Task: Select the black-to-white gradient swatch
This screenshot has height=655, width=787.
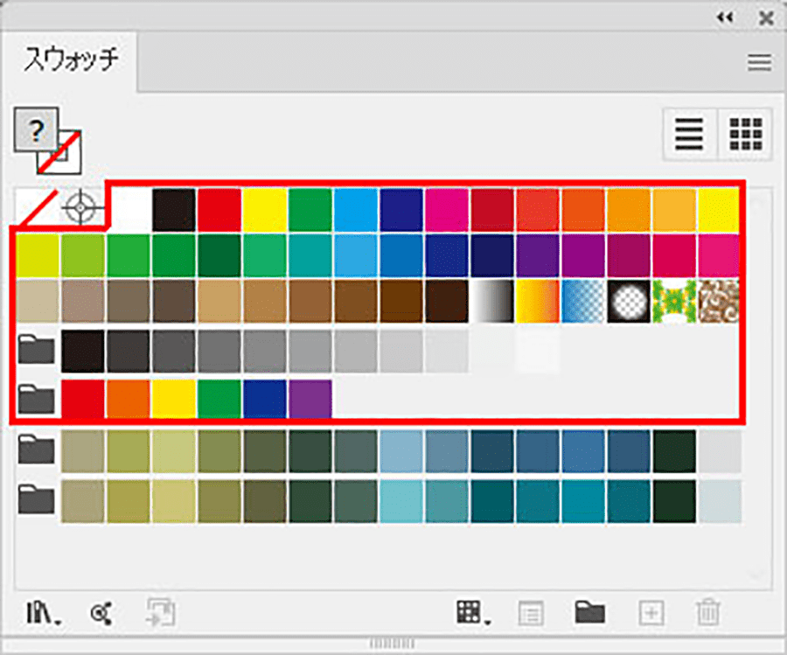Action: pos(492,301)
